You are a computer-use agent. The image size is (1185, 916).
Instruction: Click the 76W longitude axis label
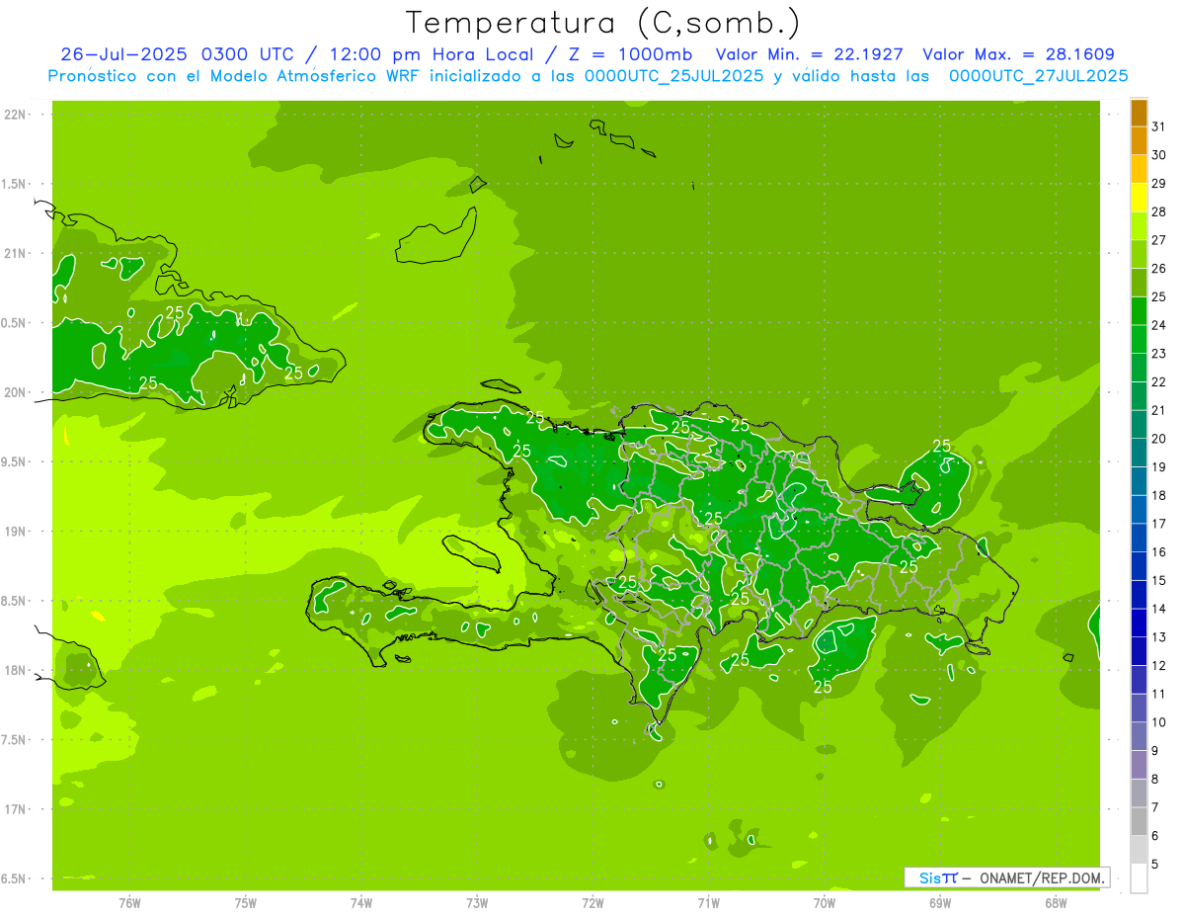pyautogui.click(x=129, y=902)
